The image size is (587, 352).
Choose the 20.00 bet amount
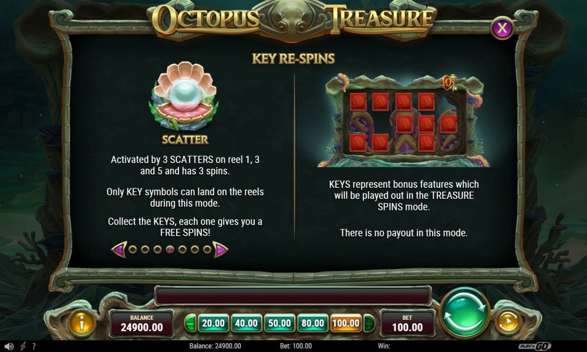tap(213, 323)
